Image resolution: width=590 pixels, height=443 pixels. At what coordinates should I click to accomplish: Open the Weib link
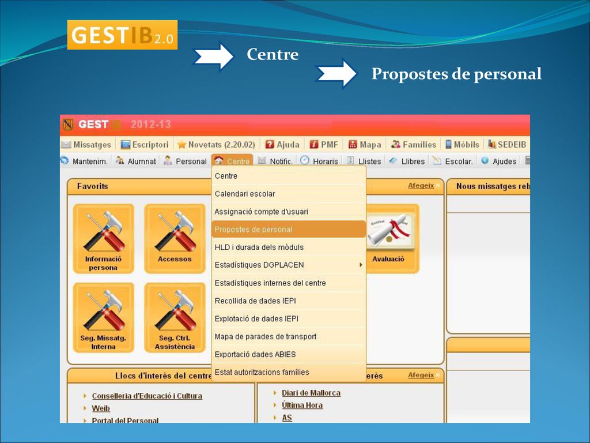tap(101, 408)
